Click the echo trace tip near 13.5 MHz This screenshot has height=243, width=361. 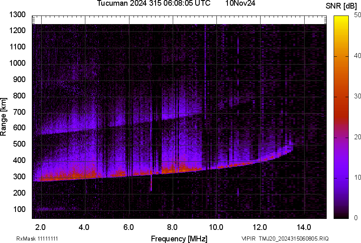pyautogui.click(x=291, y=144)
